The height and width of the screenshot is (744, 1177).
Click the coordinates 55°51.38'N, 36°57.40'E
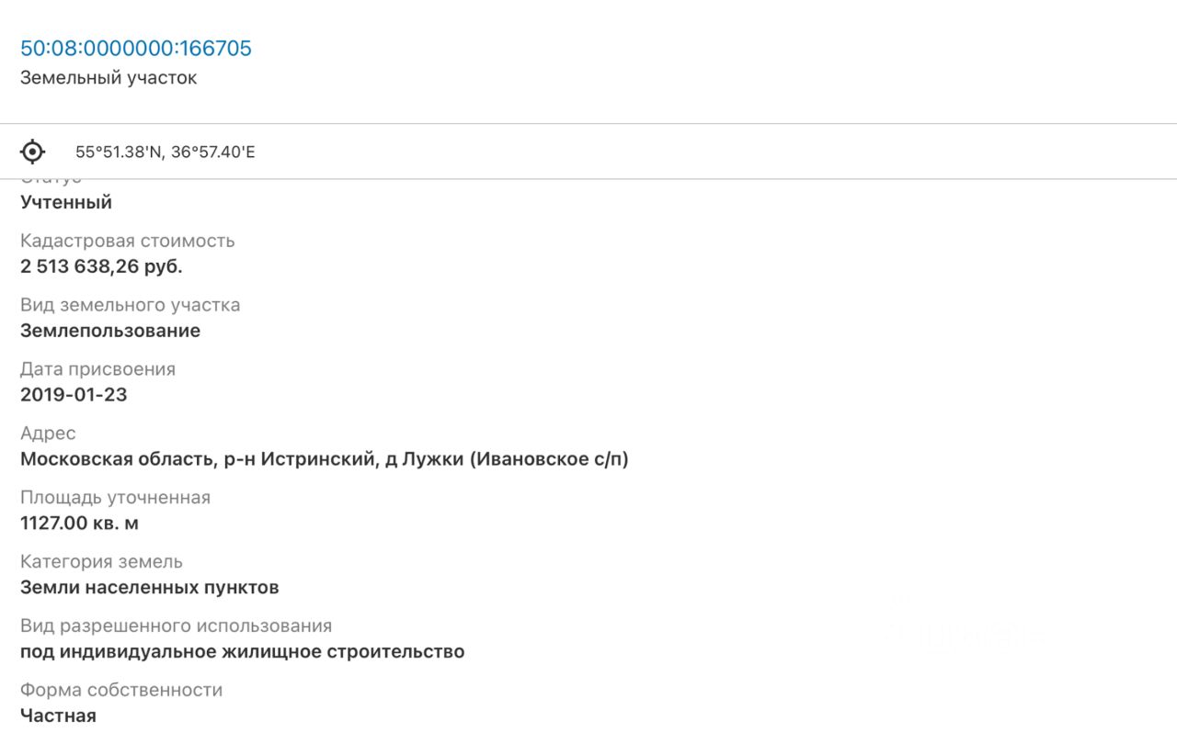[x=166, y=152]
